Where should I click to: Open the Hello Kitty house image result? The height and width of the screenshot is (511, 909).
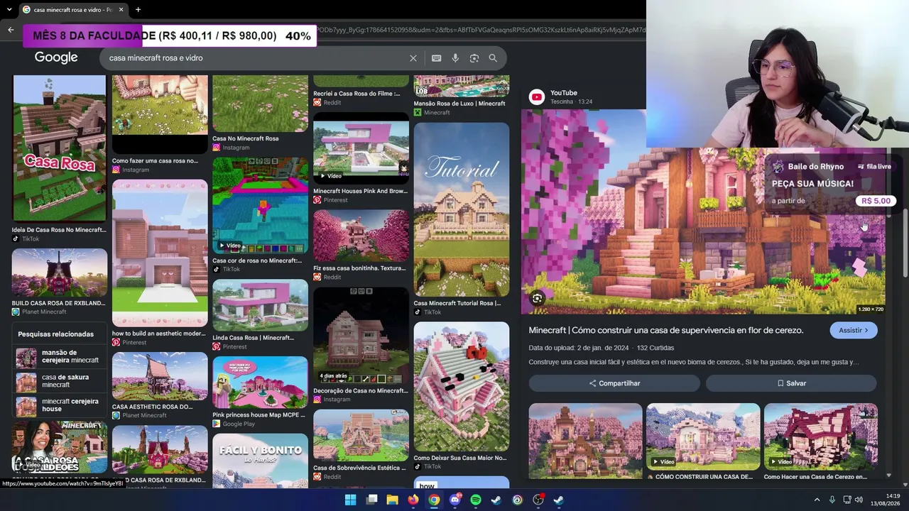[462, 387]
